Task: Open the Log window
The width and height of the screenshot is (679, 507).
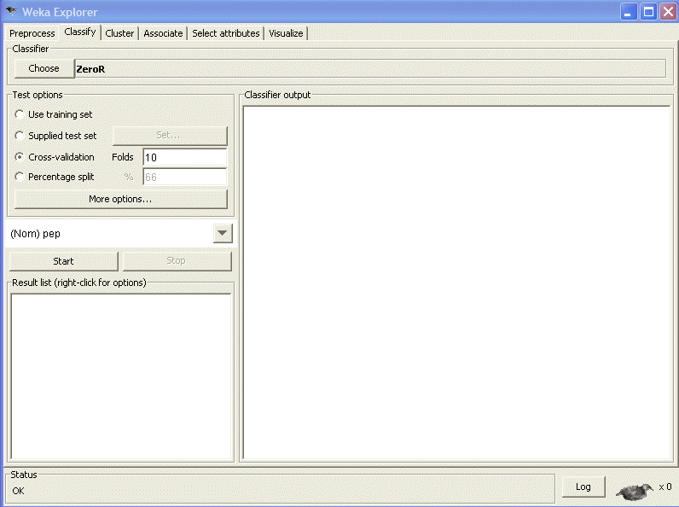Action: pyautogui.click(x=583, y=487)
